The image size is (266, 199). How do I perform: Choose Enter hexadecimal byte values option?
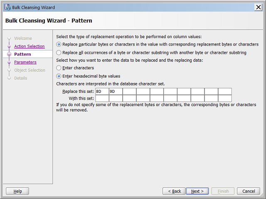coord(59,76)
